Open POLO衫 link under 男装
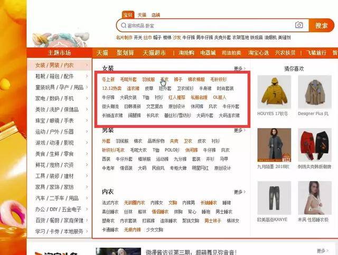The height and width of the screenshot is (255, 338). [172, 150]
